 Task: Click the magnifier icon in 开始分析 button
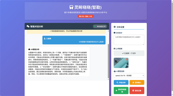pyautogui.click(x=117, y=82)
